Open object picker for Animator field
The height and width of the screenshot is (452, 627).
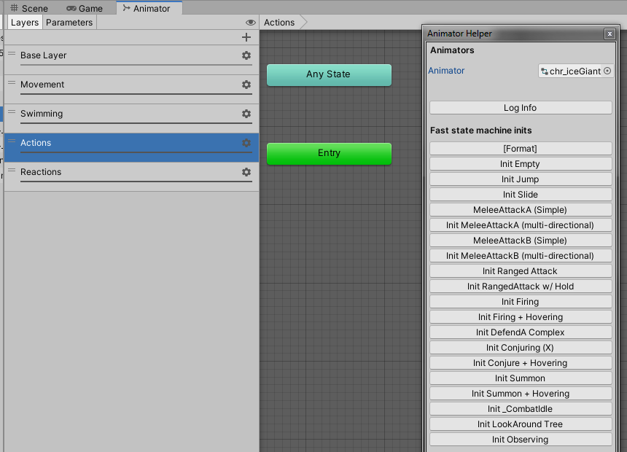[x=607, y=71]
